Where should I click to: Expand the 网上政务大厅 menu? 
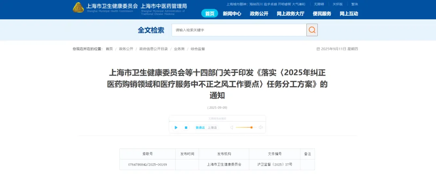290,13
